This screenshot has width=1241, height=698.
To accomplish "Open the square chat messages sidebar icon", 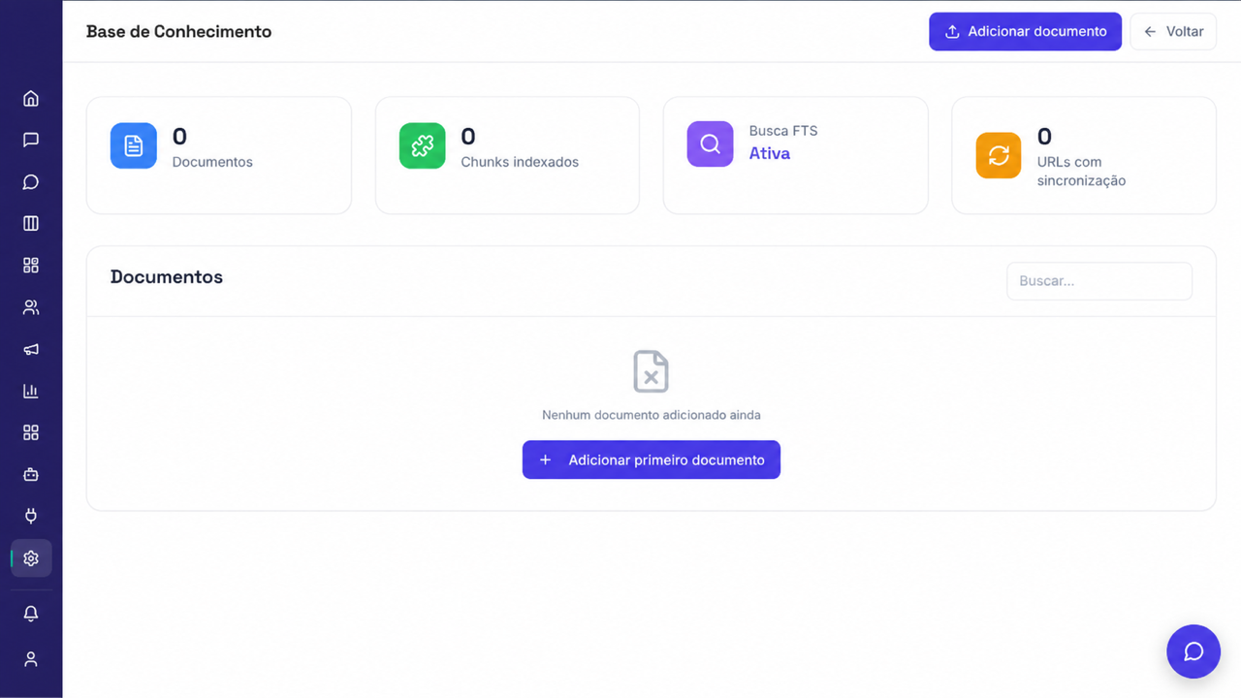I will (x=31, y=140).
